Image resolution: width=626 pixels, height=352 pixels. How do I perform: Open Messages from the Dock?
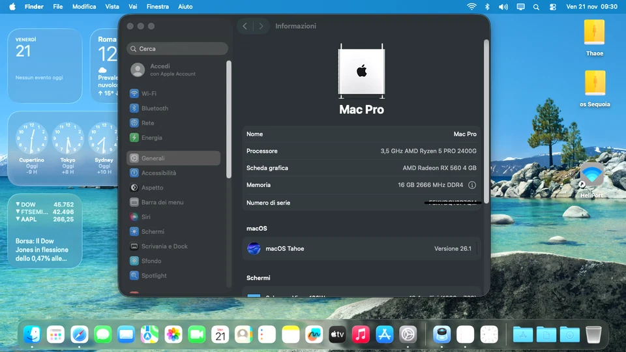pyautogui.click(x=102, y=334)
